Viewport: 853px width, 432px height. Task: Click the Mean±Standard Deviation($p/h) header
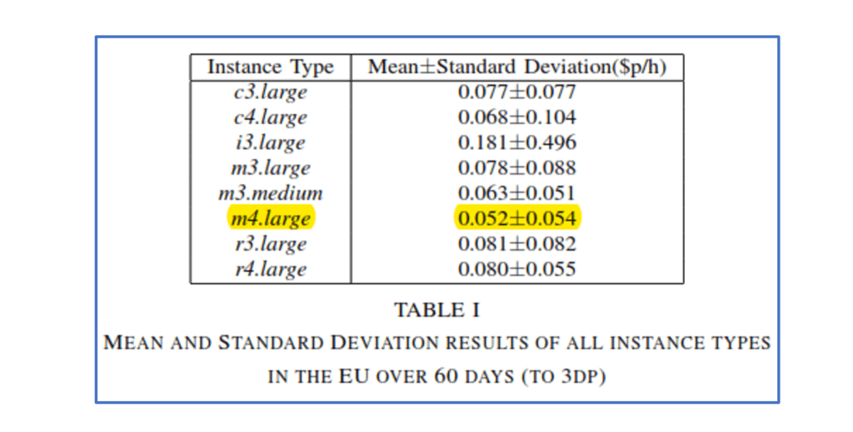click(516, 67)
